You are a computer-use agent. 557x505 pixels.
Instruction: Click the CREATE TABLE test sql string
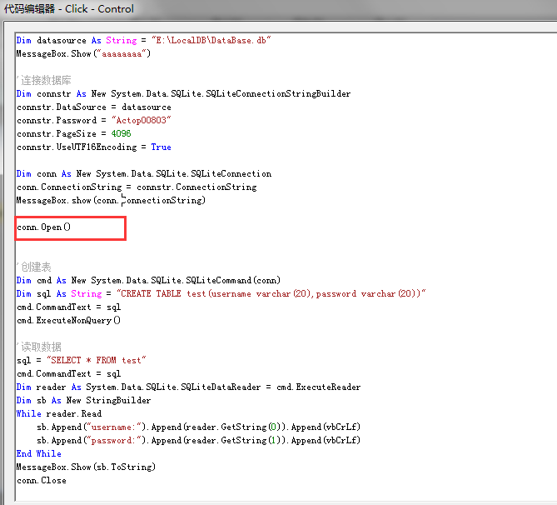coord(271,294)
